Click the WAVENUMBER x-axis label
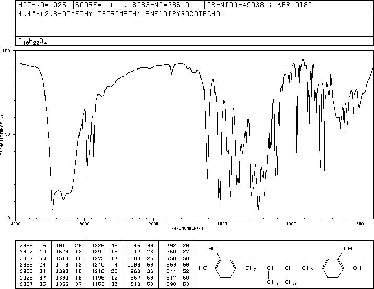 tap(187, 228)
